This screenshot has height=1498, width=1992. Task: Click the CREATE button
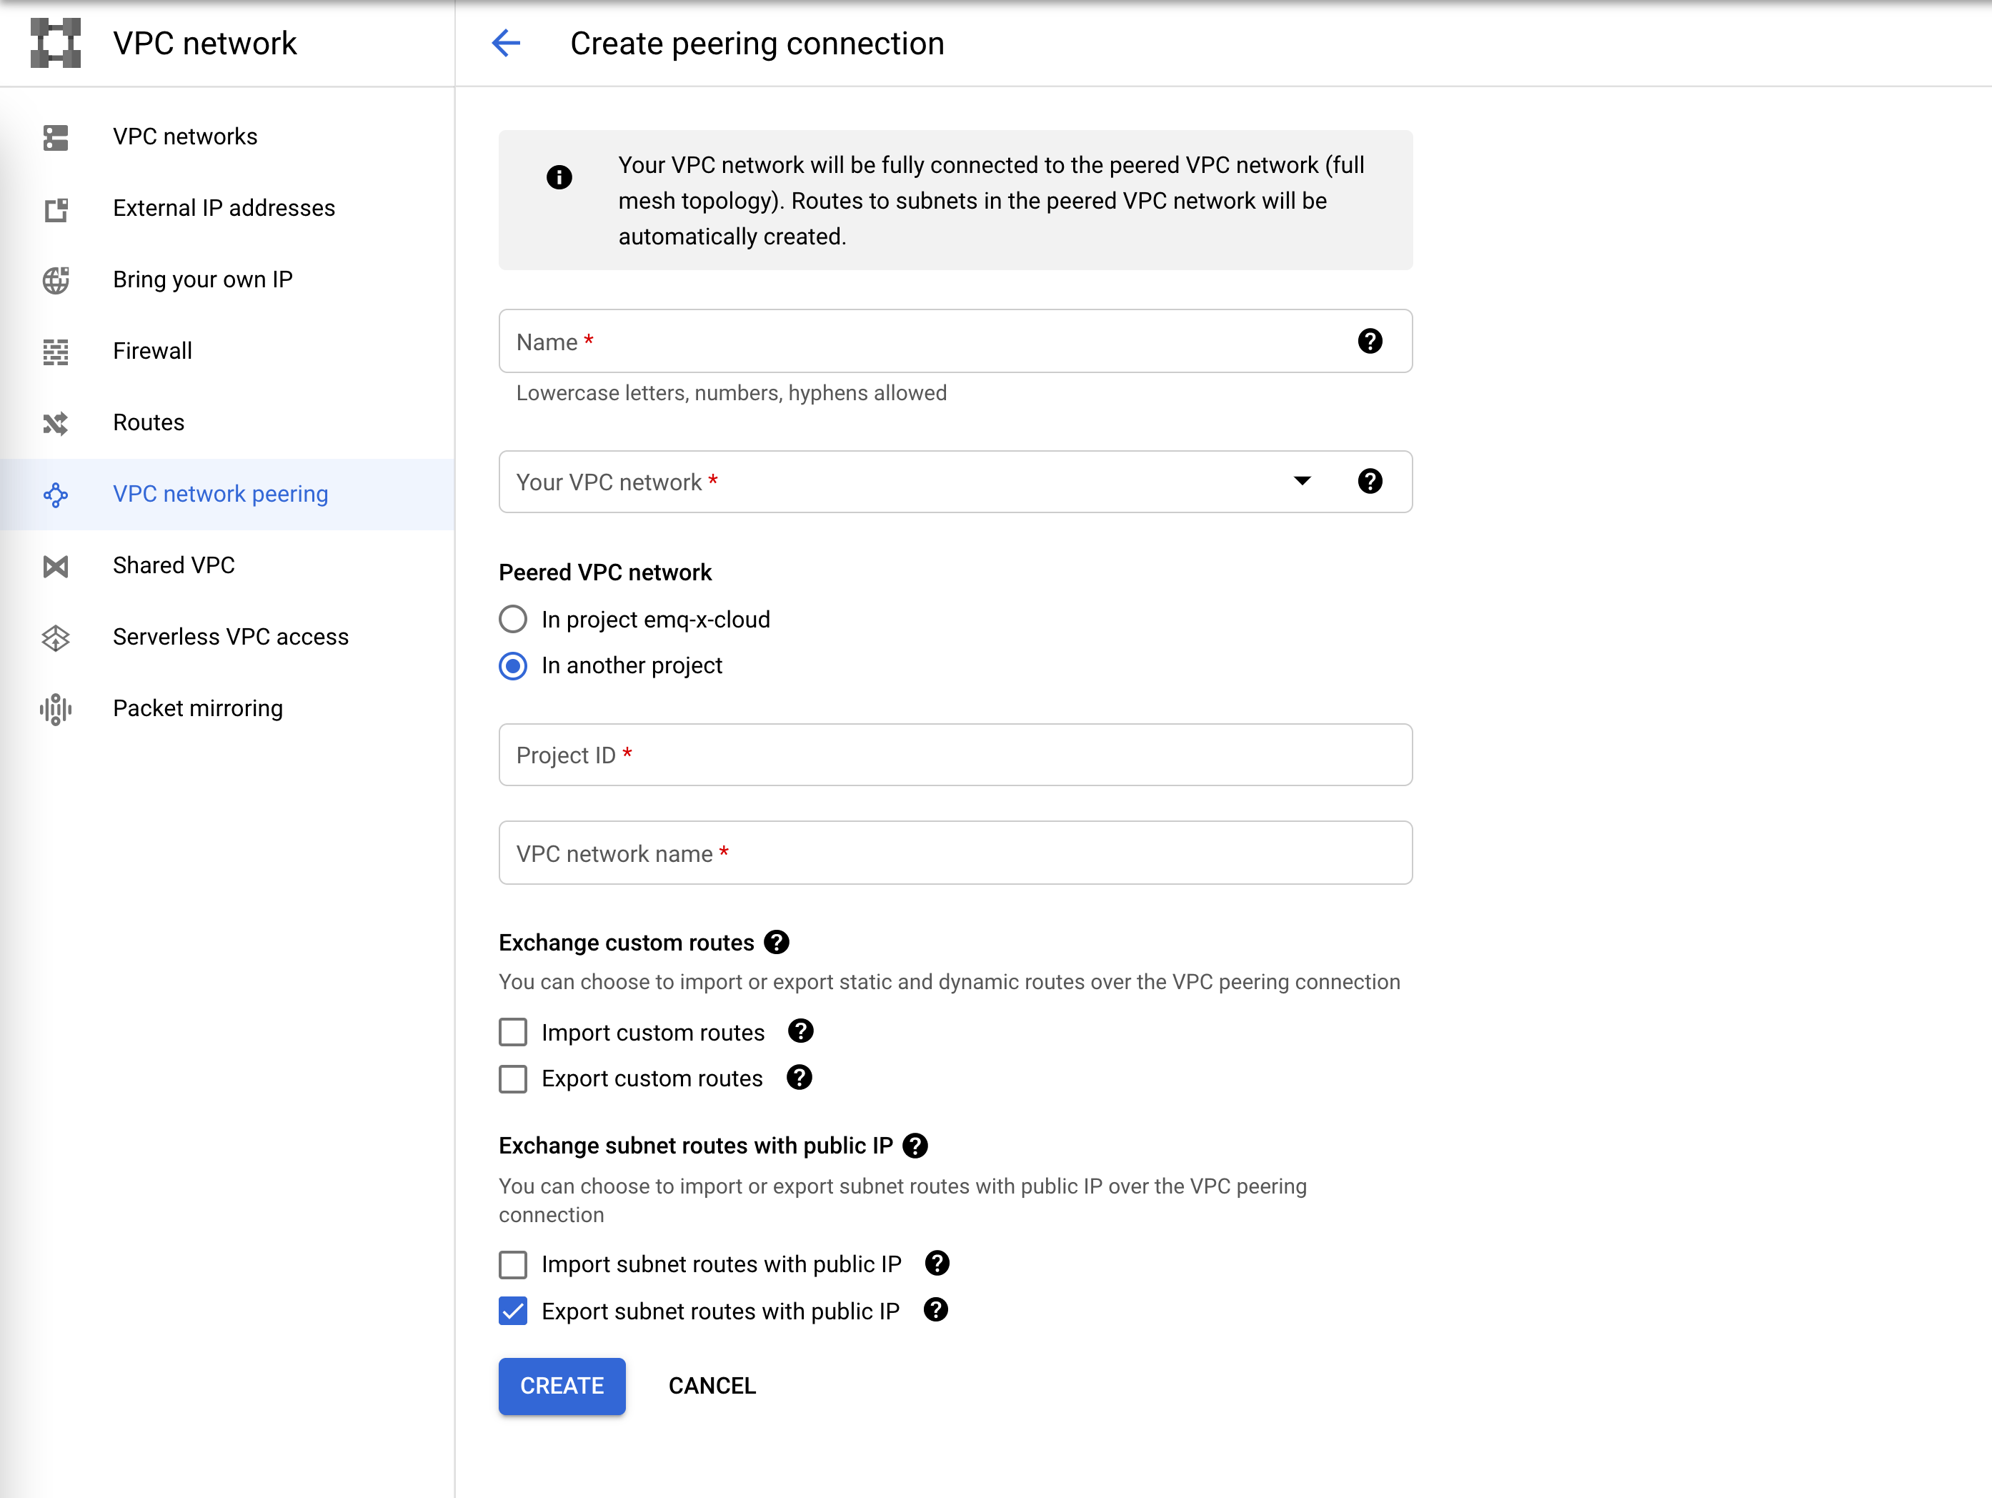coord(561,1387)
